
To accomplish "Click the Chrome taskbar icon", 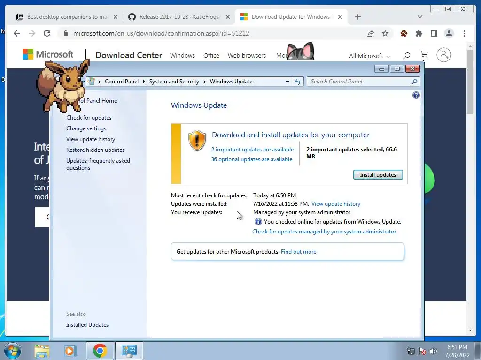I will pos(100,351).
